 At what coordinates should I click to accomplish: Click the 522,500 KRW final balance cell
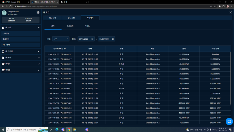point(215,118)
